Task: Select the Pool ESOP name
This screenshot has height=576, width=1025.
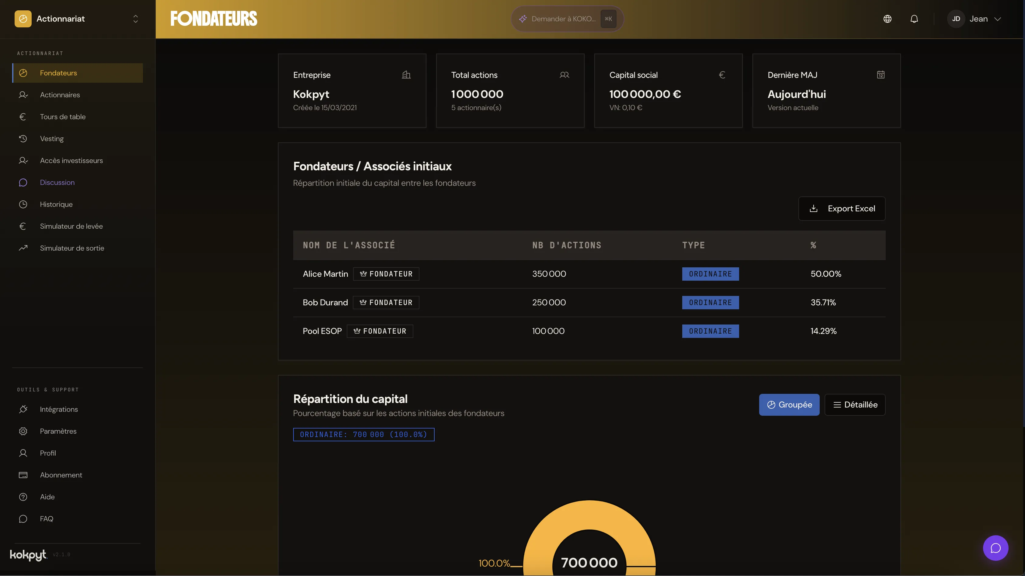Action: coord(322,331)
